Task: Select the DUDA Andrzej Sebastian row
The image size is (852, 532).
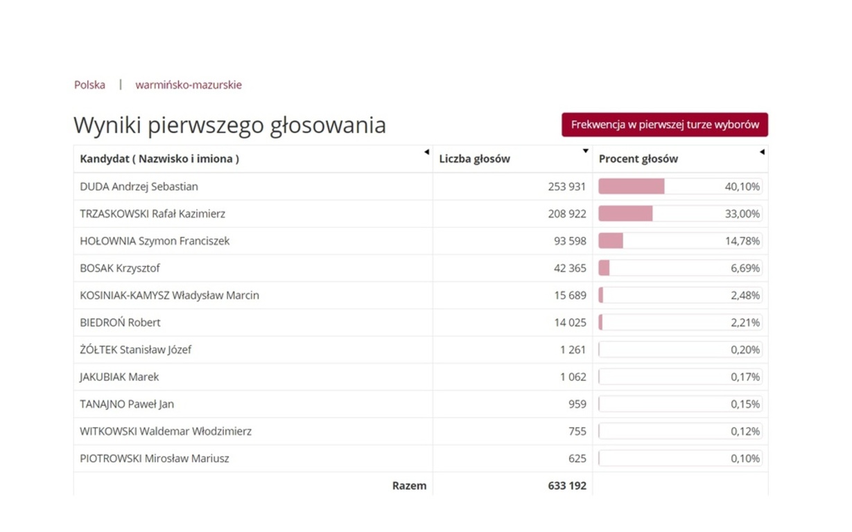Action: (x=139, y=186)
